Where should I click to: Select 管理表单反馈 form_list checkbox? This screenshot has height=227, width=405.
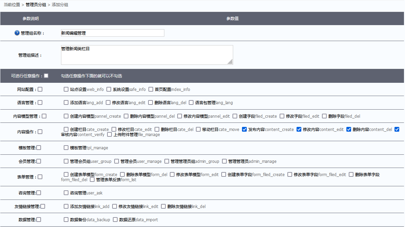92,179
